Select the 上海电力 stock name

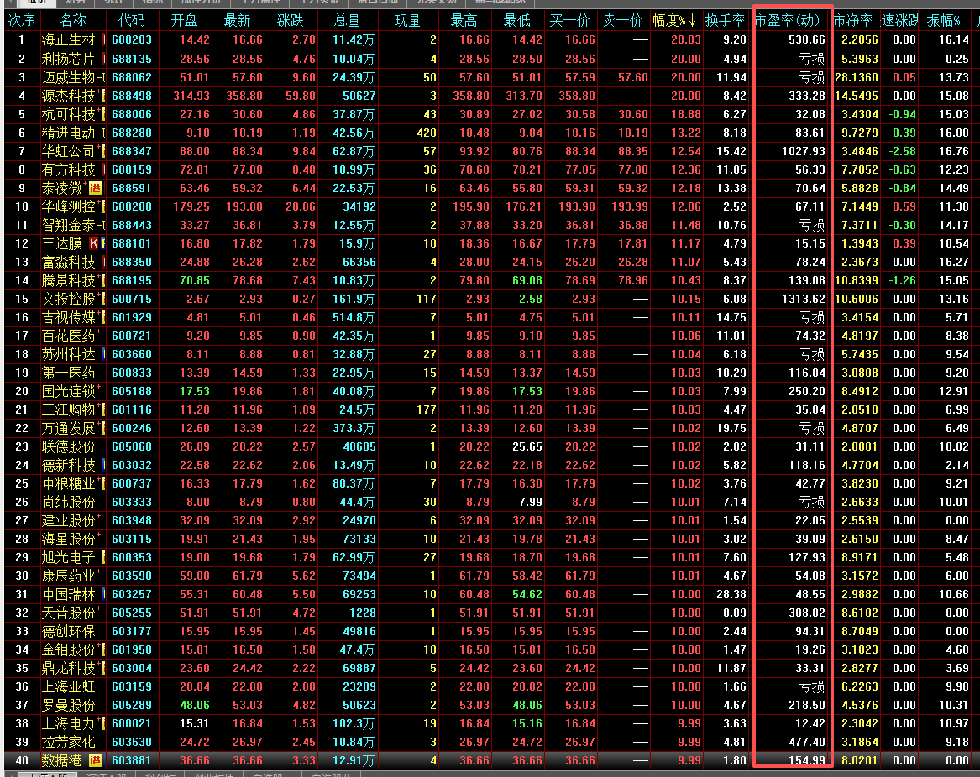(x=69, y=723)
